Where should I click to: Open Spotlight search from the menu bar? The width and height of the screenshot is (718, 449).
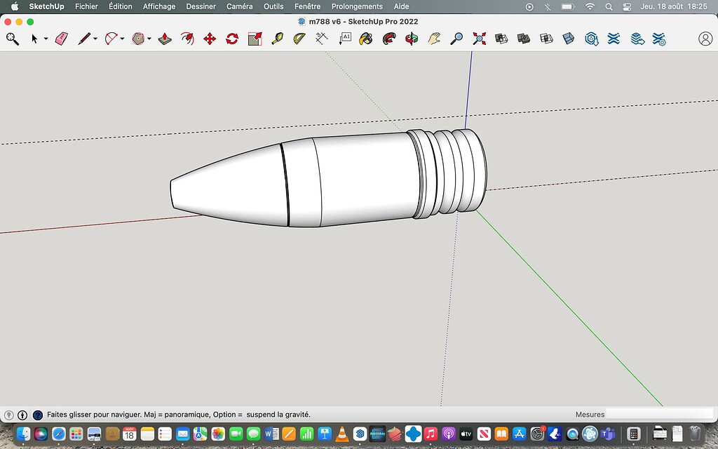click(607, 6)
